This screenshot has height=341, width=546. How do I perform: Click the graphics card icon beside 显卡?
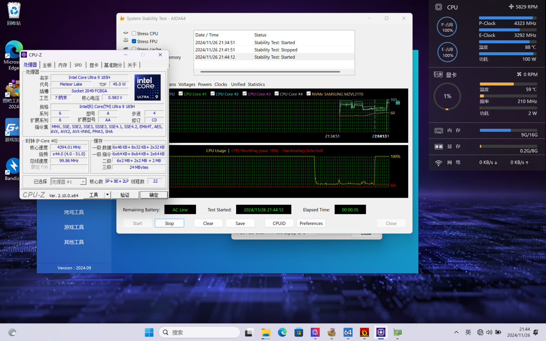point(438,75)
